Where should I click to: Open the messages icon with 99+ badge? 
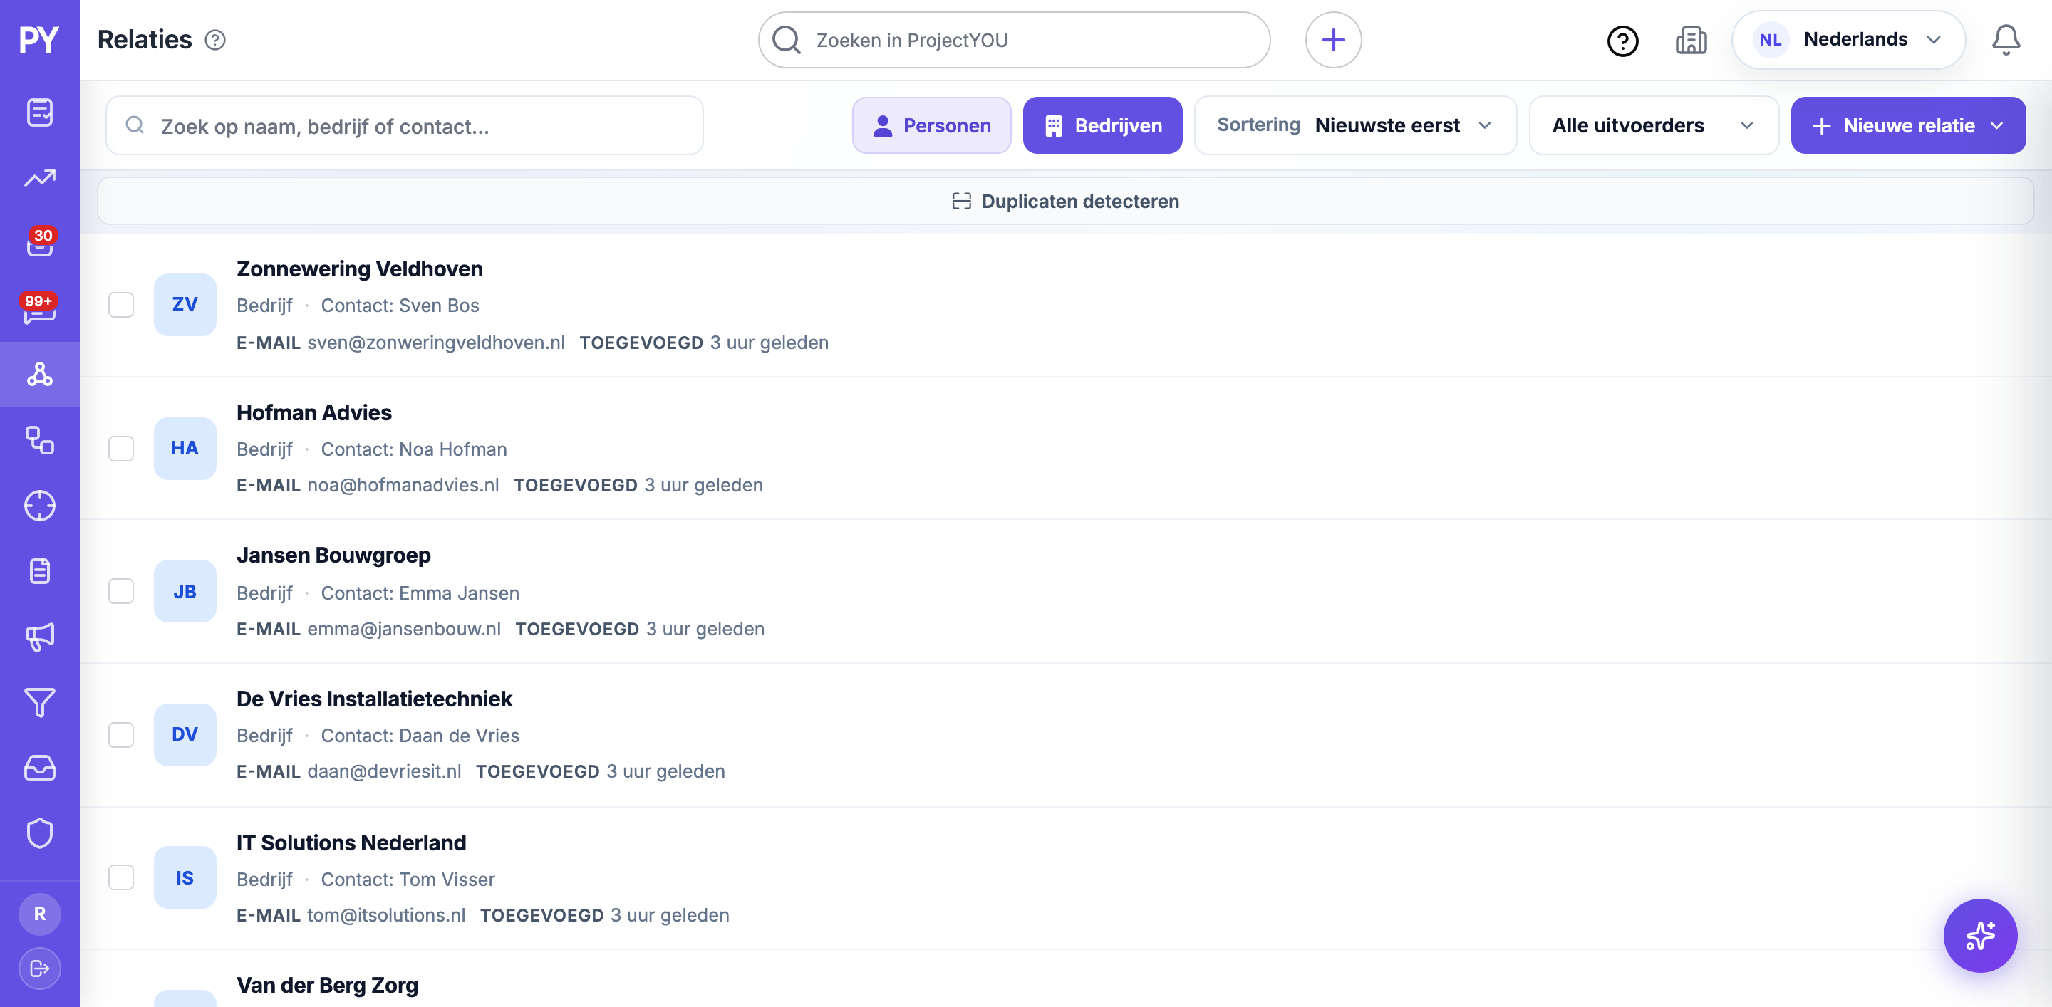39,309
